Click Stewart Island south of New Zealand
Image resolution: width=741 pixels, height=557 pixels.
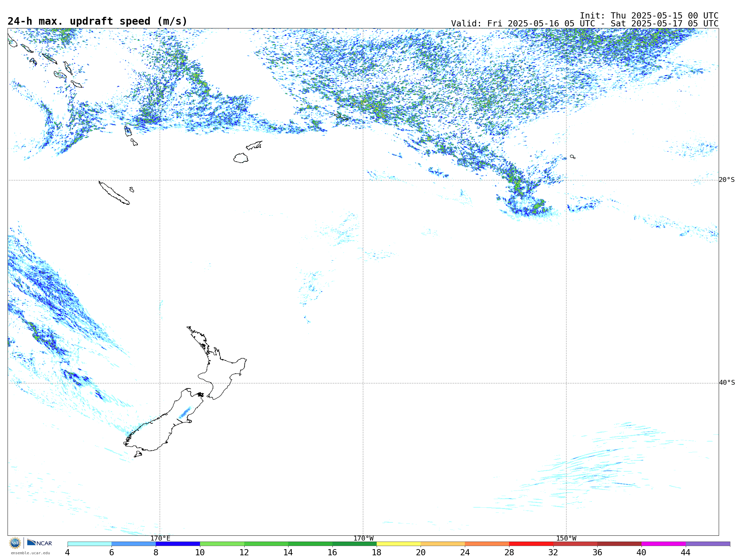tap(138, 454)
